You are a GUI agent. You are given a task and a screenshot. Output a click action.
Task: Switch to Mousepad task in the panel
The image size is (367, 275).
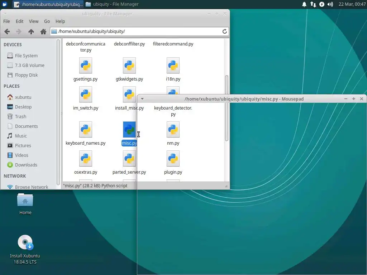coord(48,4)
